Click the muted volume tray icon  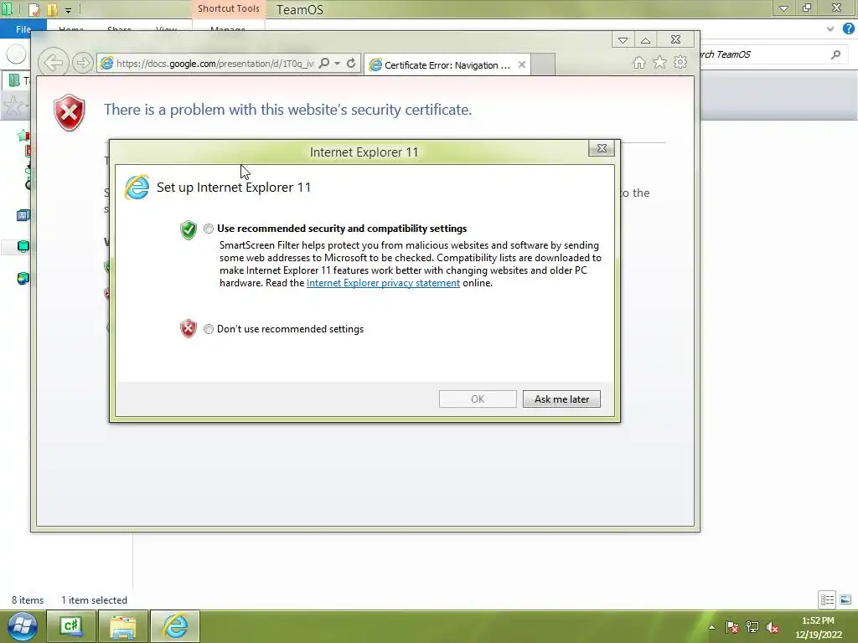click(x=773, y=627)
